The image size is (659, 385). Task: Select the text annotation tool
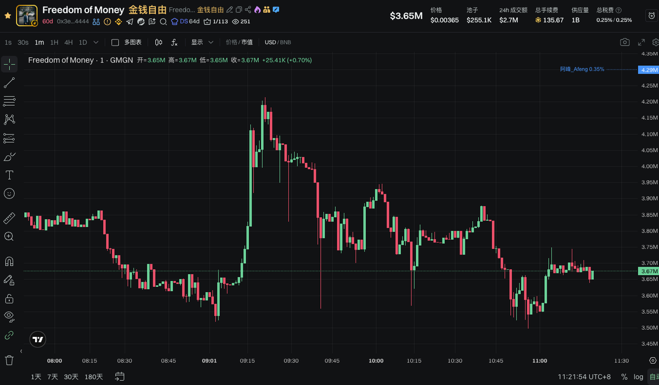[x=9, y=175]
